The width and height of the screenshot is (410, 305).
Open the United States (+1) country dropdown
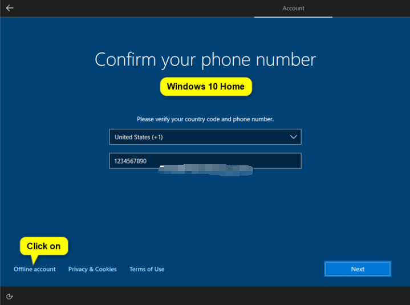pyautogui.click(x=205, y=137)
